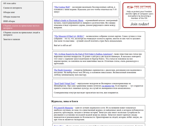
Task: Open "The Museum Of Bad Art, MOBA" link
Action: coord(69,36)
